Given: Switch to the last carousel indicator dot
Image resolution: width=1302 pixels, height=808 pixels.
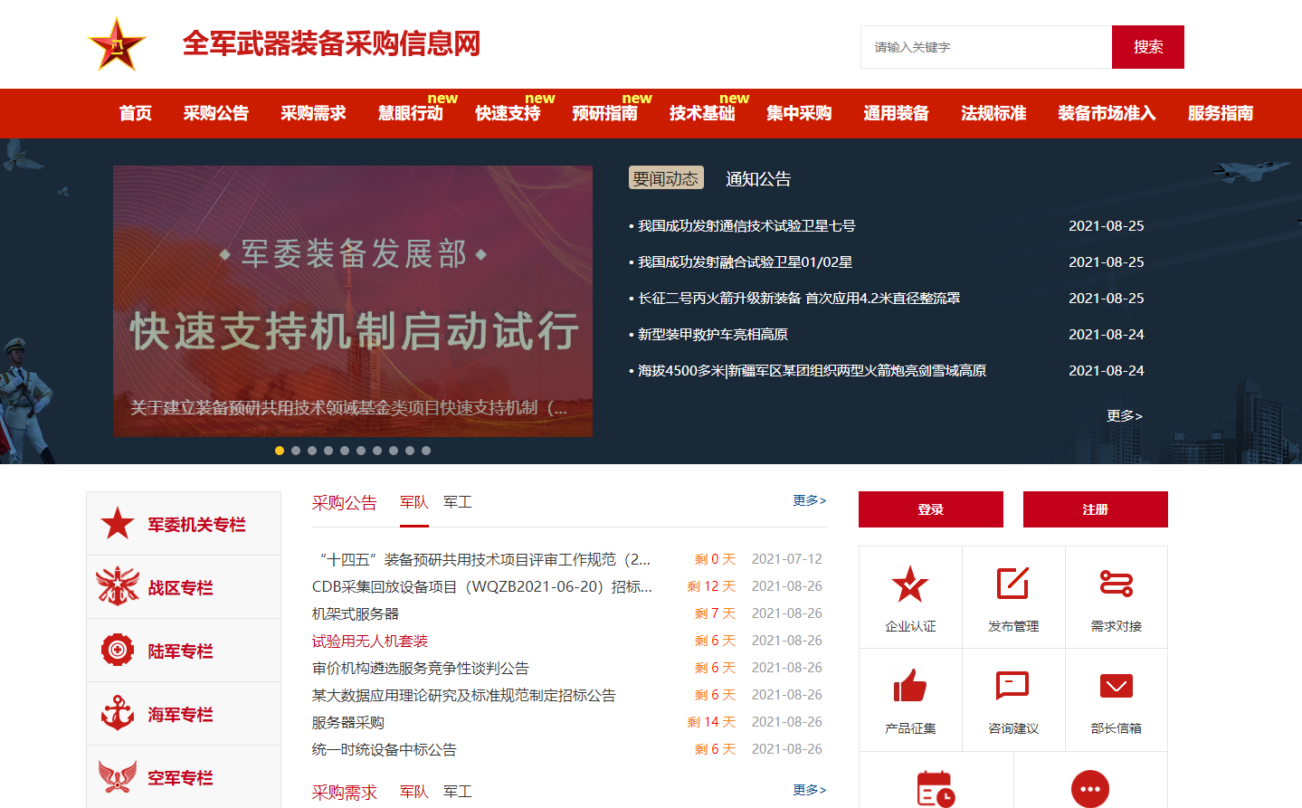Looking at the screenshot, I should click(x=426, y=451).
